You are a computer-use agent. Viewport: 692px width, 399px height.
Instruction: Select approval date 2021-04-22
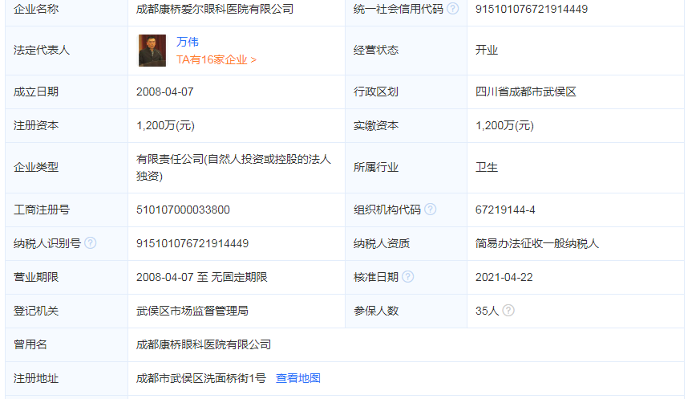coord(504,277)
